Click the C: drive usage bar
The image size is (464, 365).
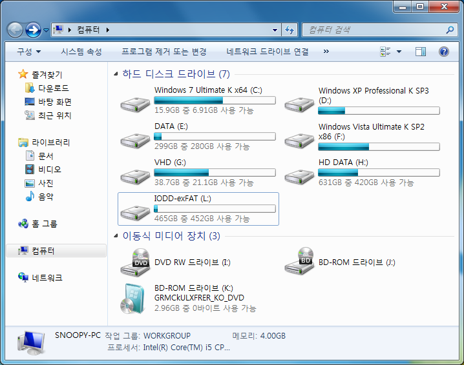point(215,101)
